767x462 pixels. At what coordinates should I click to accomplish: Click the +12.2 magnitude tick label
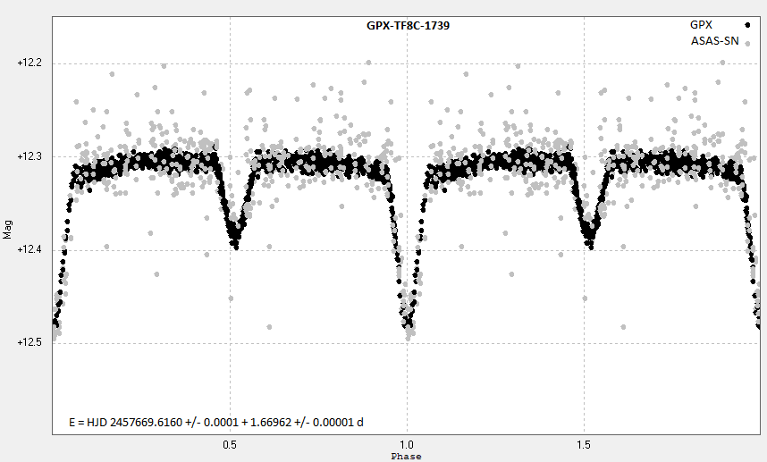click(x=29, y=63)
